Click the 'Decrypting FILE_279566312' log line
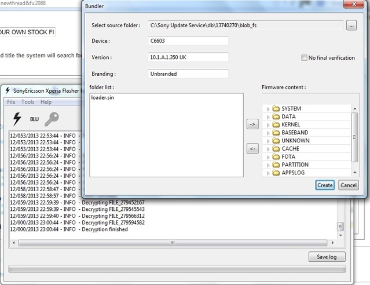This screenshot has height=285, width=370. [113, 216]
